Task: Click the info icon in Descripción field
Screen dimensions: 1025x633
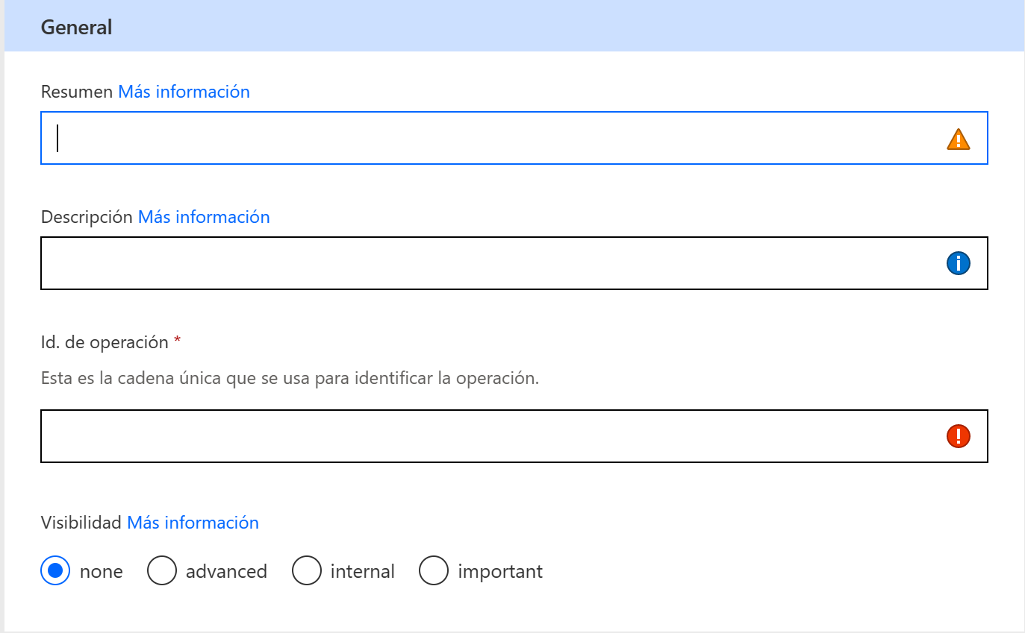Action: (x=959, y=263)
